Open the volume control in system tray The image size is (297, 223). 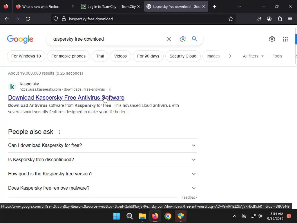(260, 216)
